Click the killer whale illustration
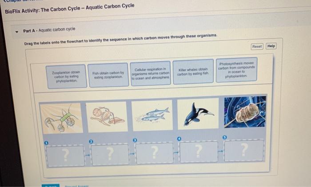 pos(198,114)
